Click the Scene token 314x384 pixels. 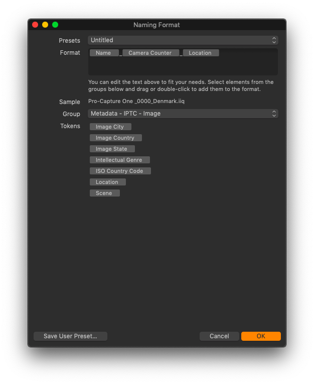105,193
